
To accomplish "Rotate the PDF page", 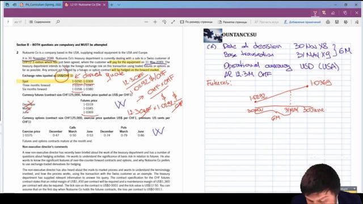I will (164, 22).
